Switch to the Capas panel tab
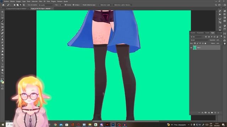This screenshot has height=127, width=227. coord(212,33)
